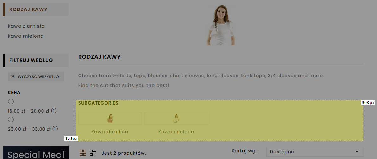Switch to list view layout

[x=93, y=153]
